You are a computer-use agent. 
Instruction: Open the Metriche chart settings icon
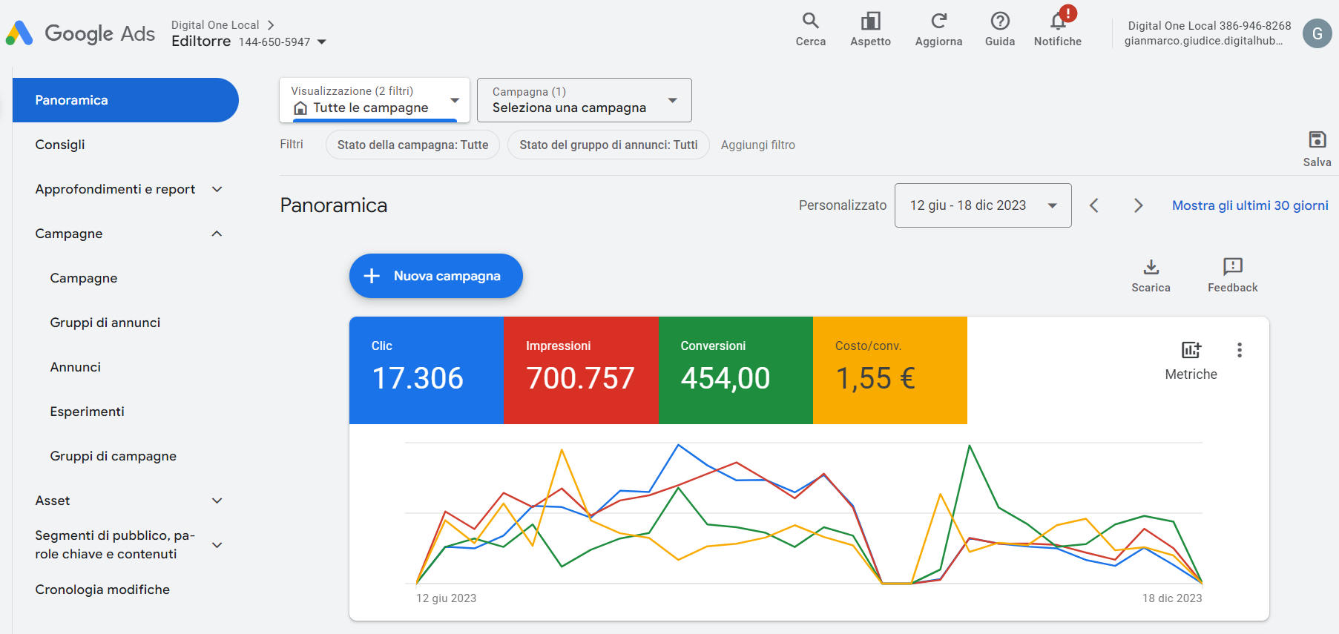point(1191,351)
